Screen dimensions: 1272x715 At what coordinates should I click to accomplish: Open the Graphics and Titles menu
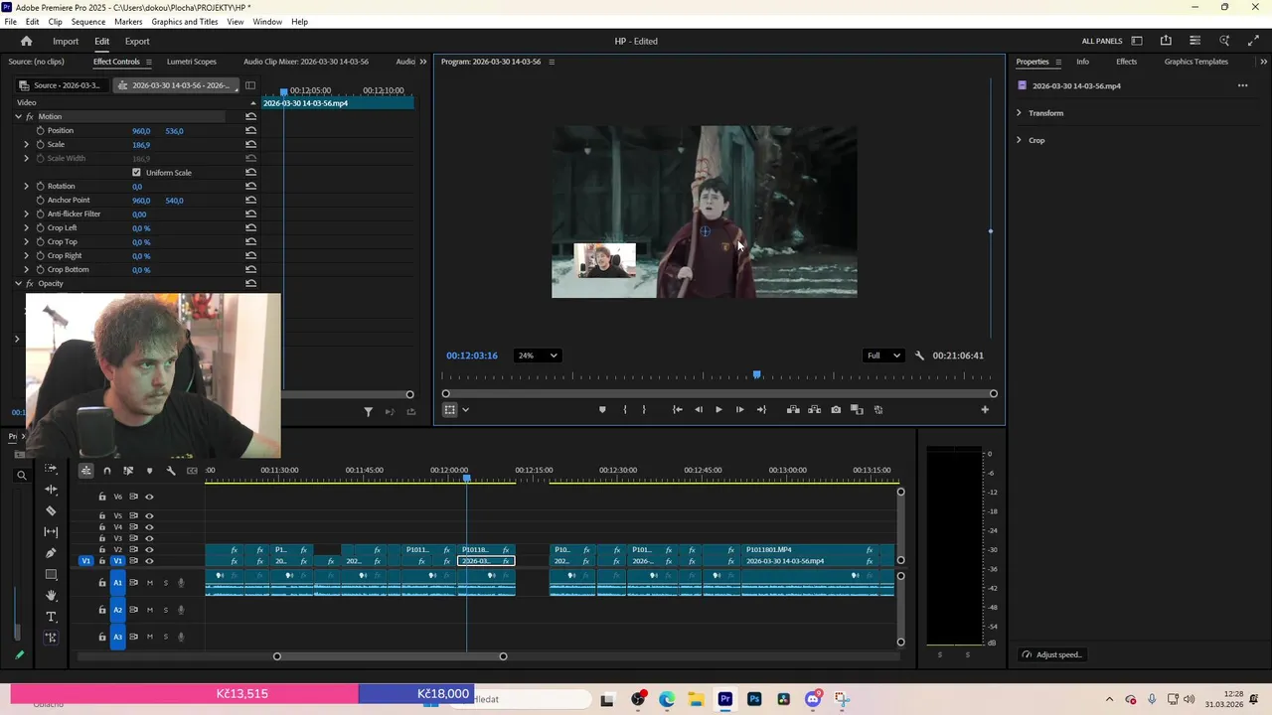pos(185,22)
